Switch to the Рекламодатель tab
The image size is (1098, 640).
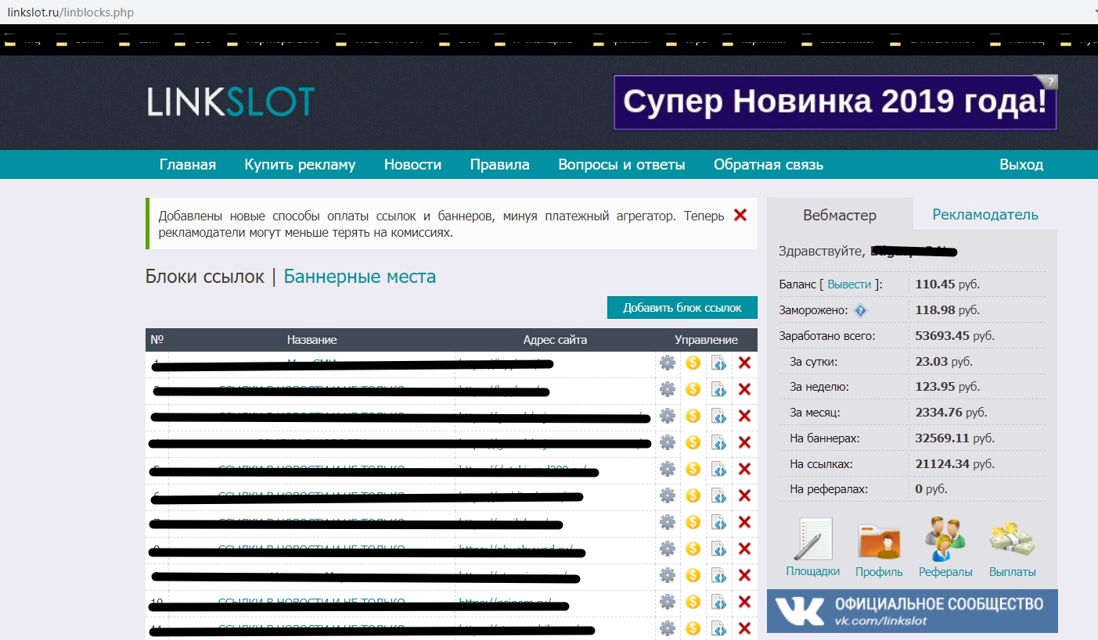tap(985, 215)
